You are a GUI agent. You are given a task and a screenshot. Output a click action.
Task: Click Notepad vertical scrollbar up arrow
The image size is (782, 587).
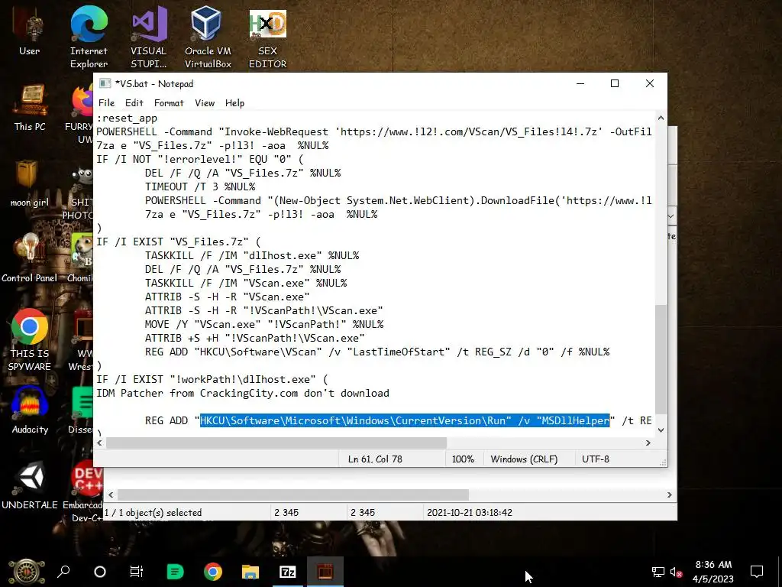(661, 118)
